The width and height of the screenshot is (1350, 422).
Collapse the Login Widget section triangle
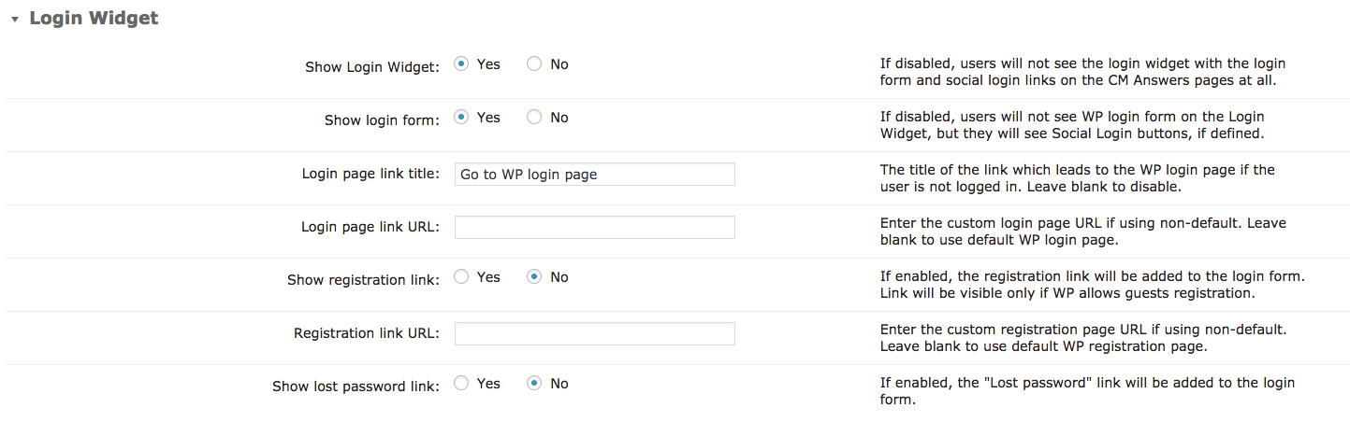15,20
